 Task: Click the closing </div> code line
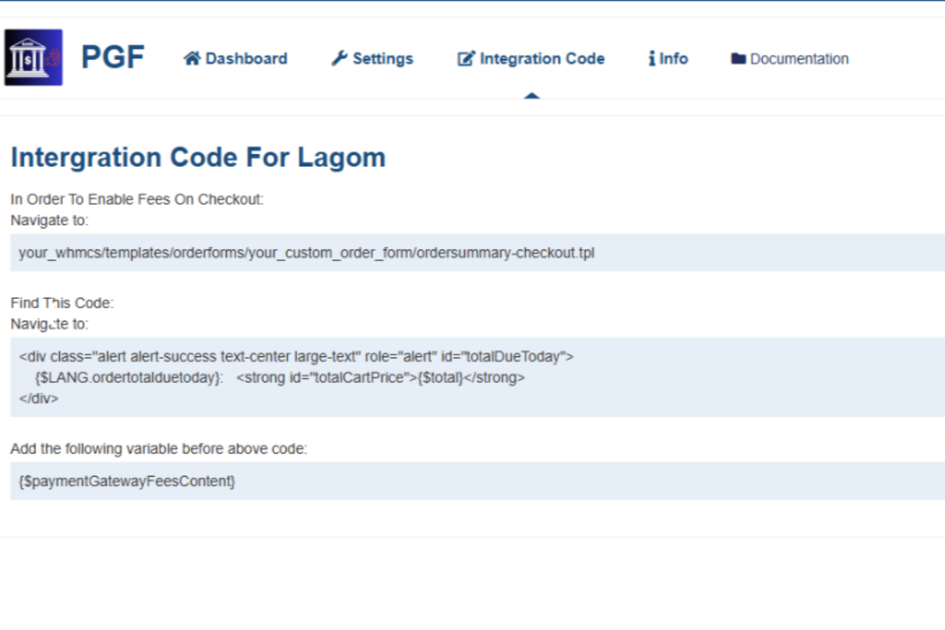39,399
